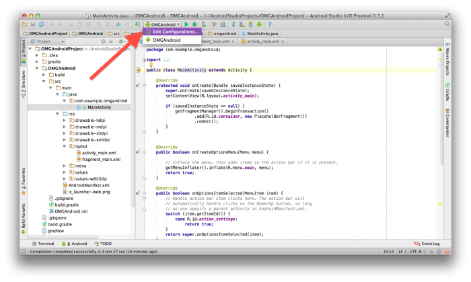Click the Attach debugger device icon
This screenshot has width=471, height=282.
pos(204,24)
